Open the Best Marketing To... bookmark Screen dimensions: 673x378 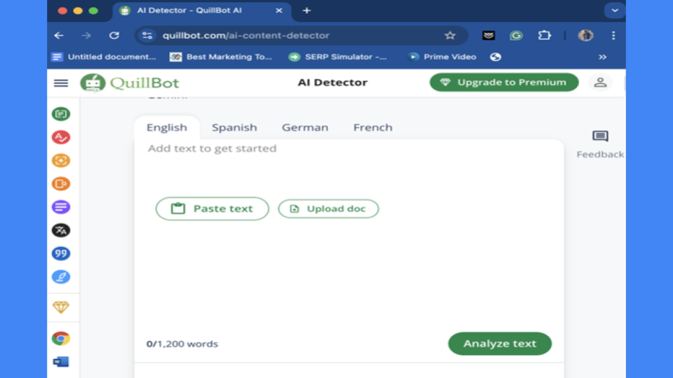point(221,57)
